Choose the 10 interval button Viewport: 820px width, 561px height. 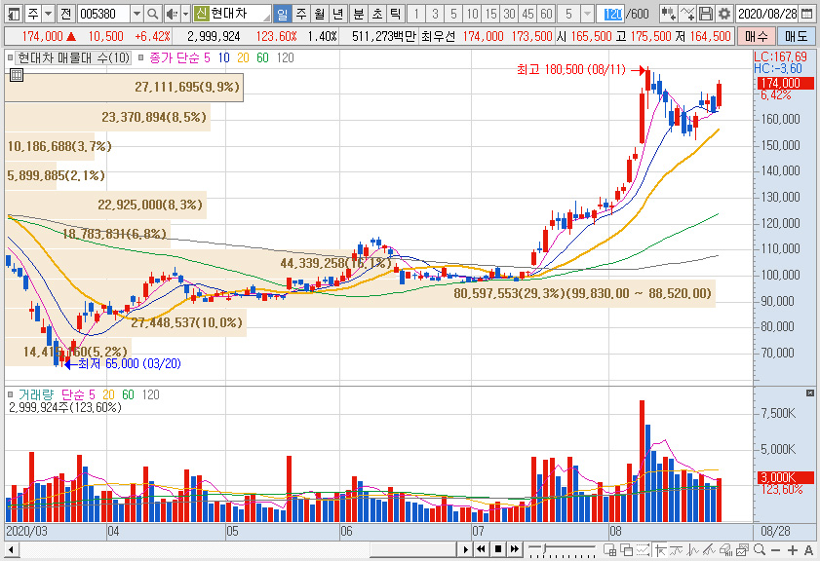[x=472, y=14]
